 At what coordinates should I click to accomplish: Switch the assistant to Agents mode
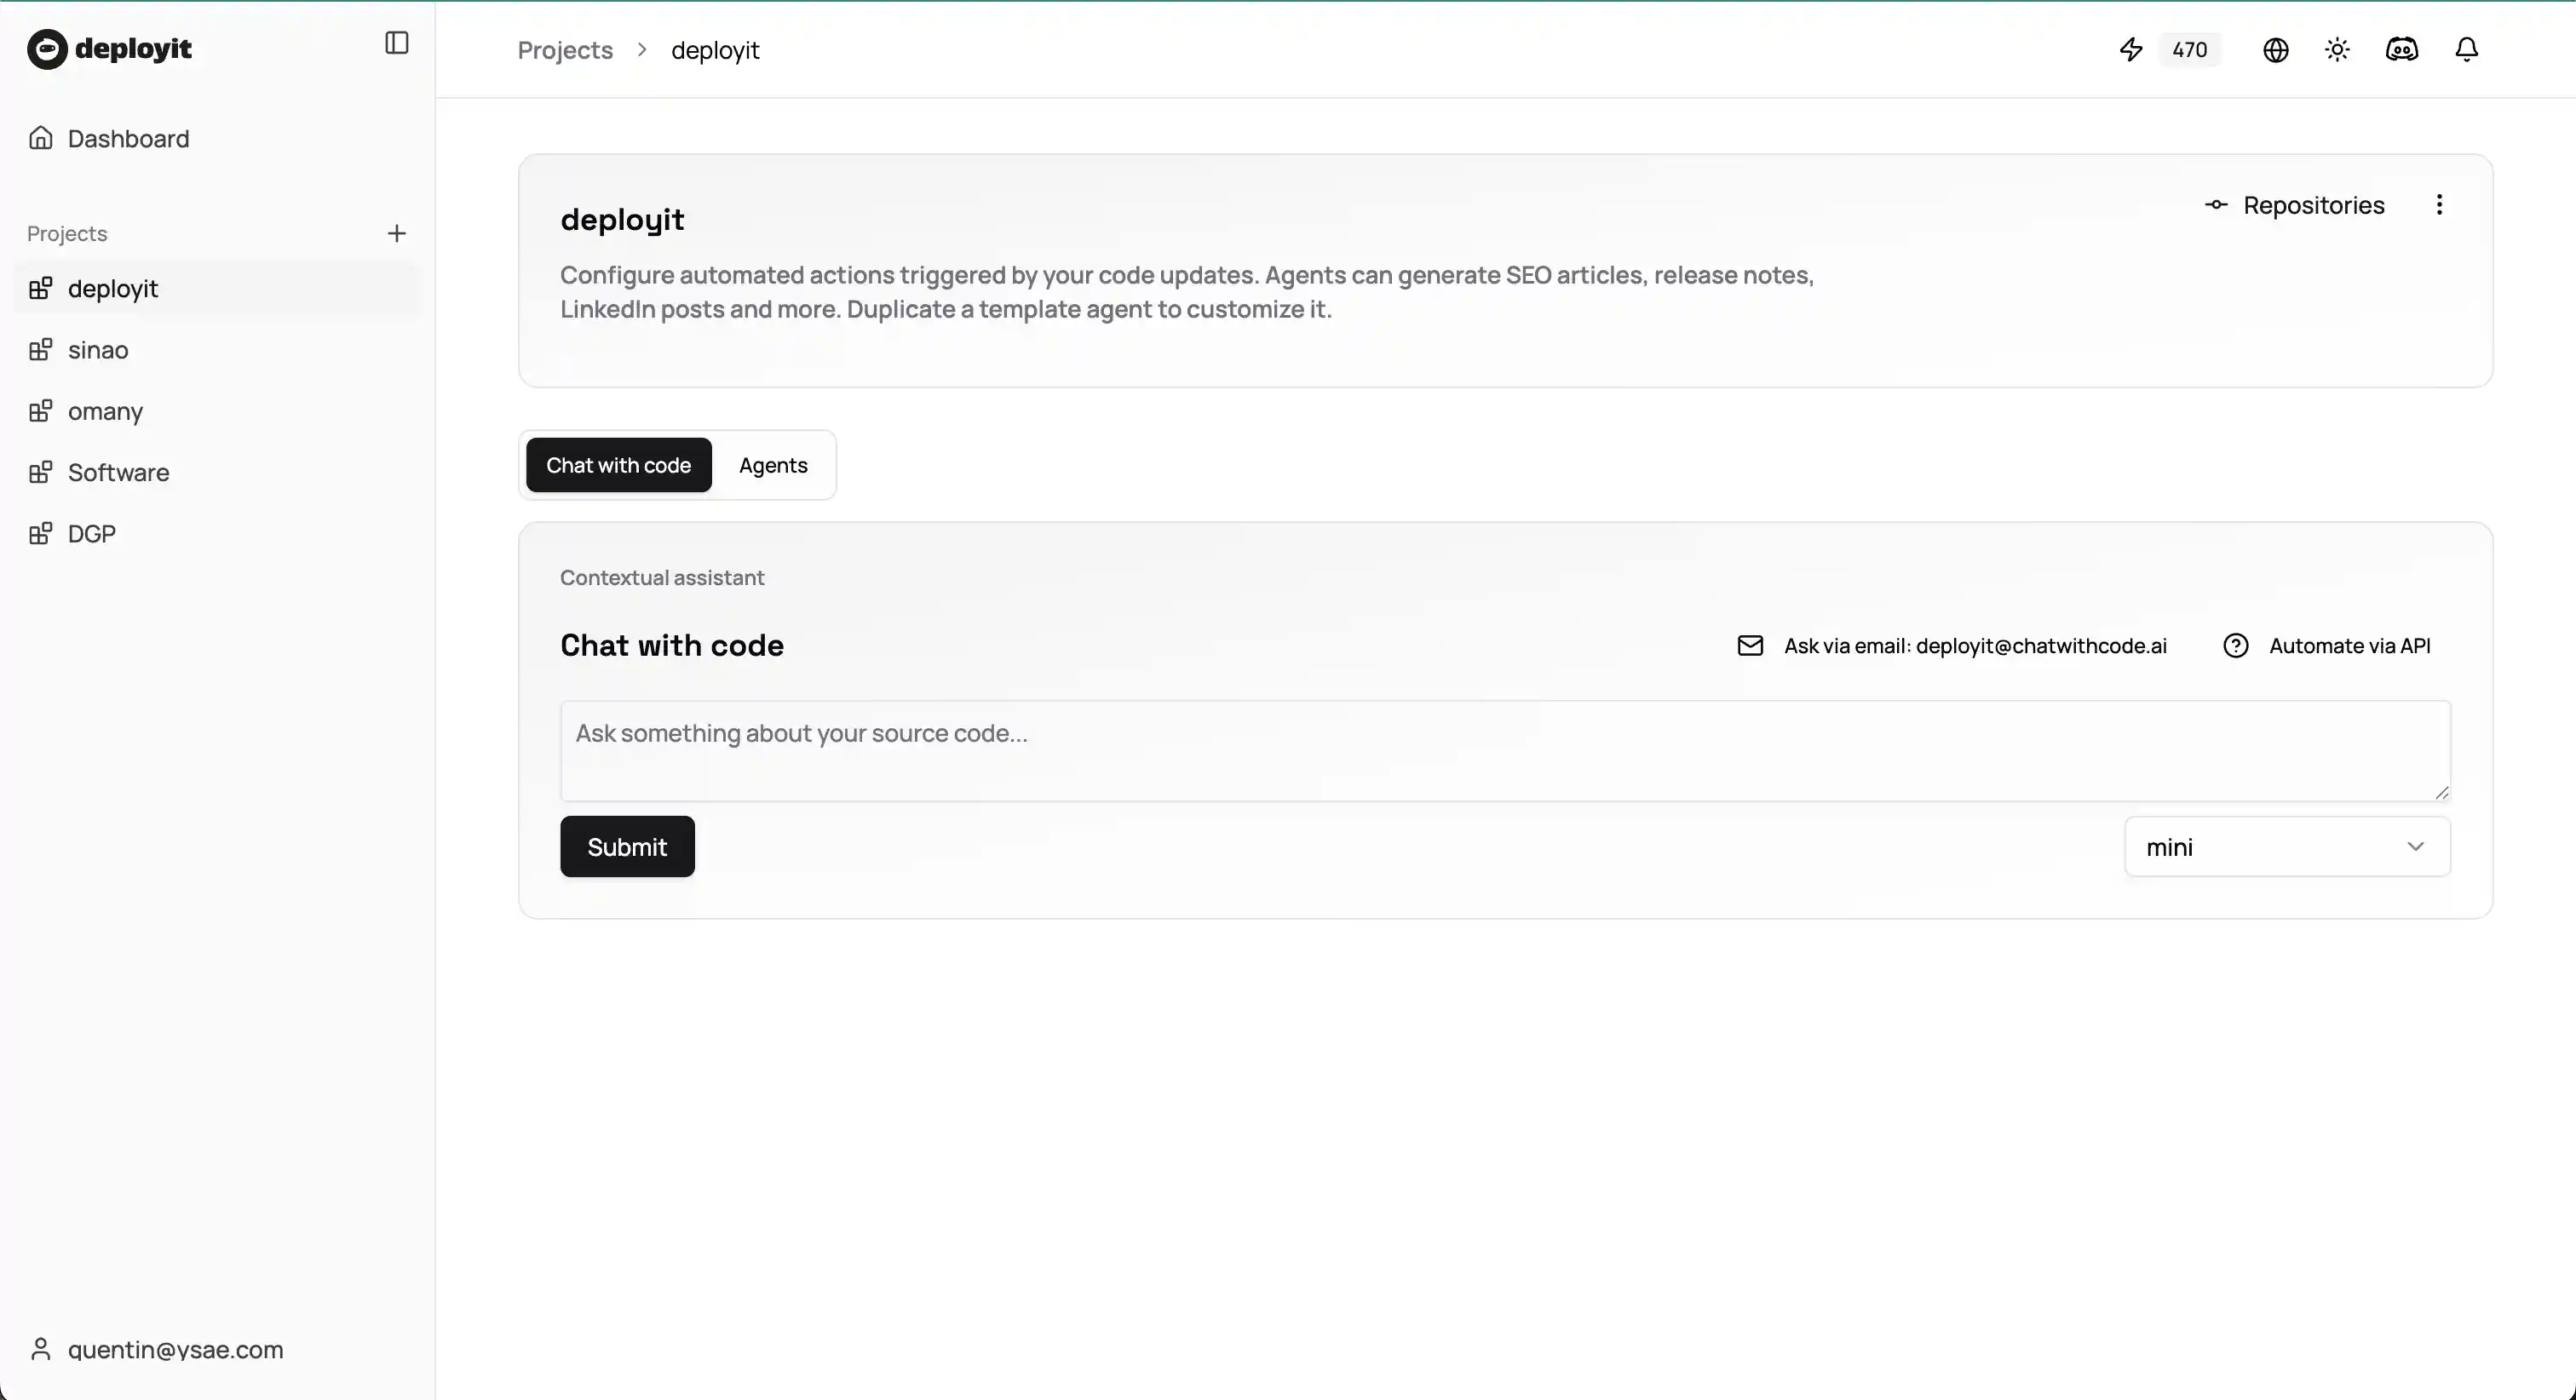pyautogui.click(x=773, y=465)
